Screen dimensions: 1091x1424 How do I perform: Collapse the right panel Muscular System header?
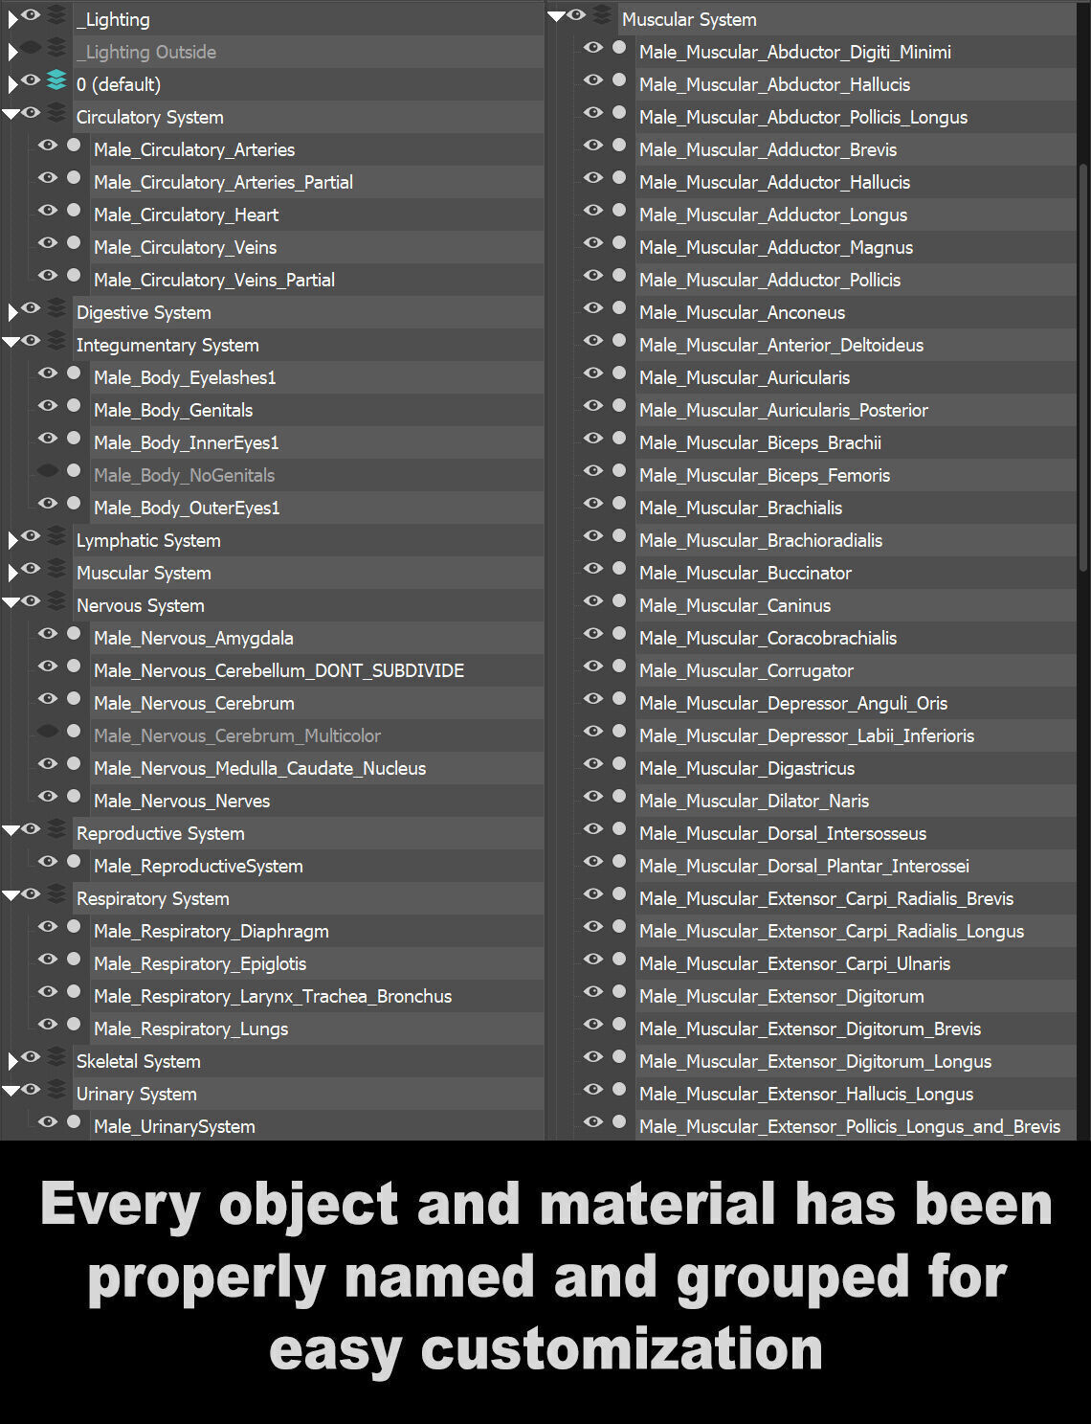[x=556, y=17]
